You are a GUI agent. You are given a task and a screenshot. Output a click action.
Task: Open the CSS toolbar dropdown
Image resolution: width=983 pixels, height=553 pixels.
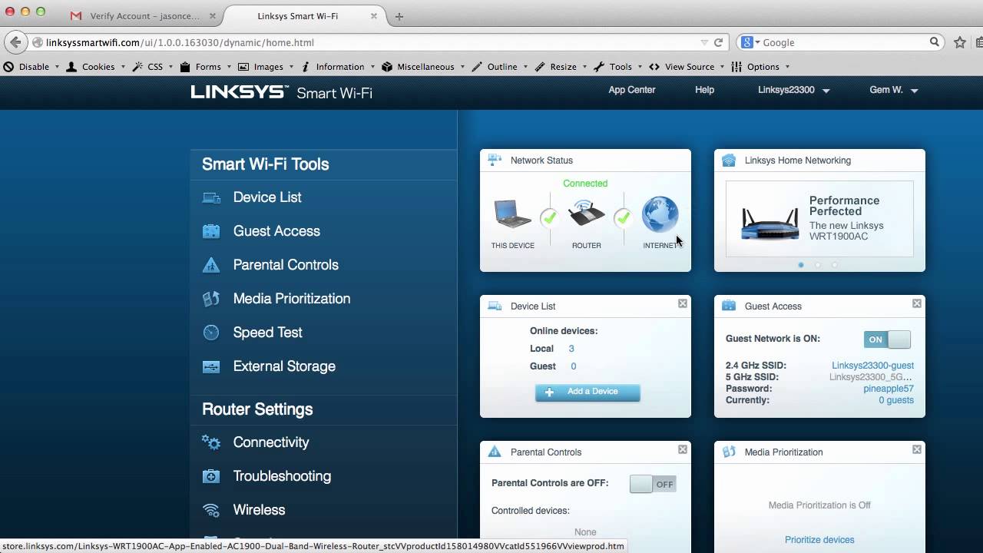[153, 67]
